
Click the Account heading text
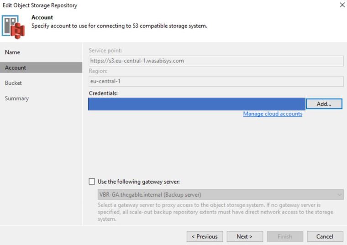point(42,17)
